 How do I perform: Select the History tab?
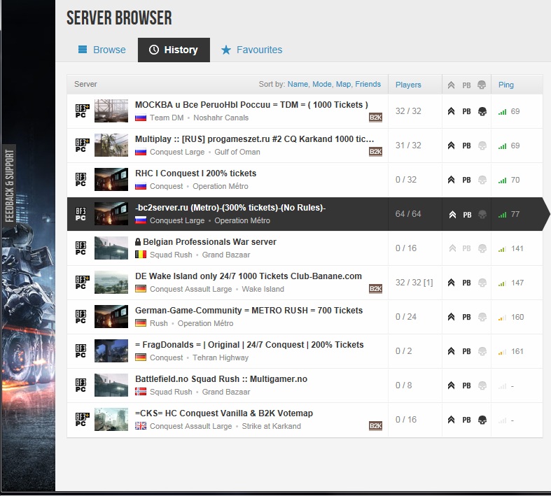tap(174, 50)
